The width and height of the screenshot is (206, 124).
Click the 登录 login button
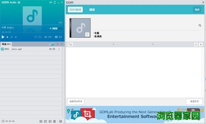(197, 10)
